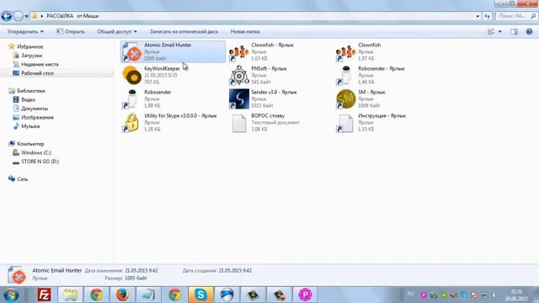Open Недавние места in the sidebar
The image size is (539, 303).
[x=40, y=64]
